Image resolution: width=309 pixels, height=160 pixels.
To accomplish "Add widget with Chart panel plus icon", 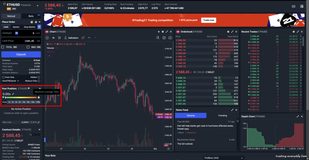I will [x=159, y=32].
